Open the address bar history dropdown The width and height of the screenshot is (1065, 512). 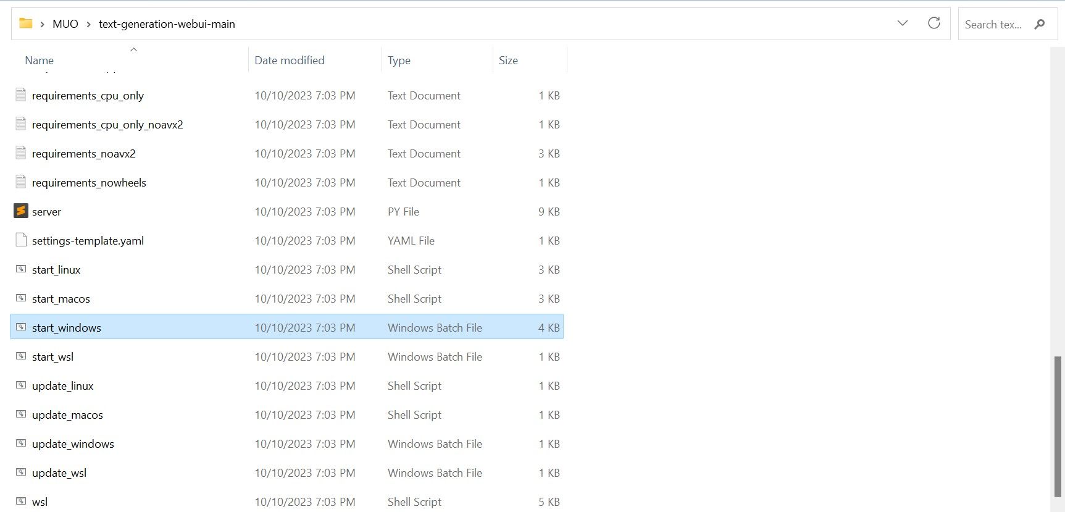[902, 23]
